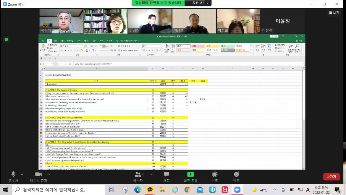
Task: Open the Zoom Chat panel
Action: (166, 175)
